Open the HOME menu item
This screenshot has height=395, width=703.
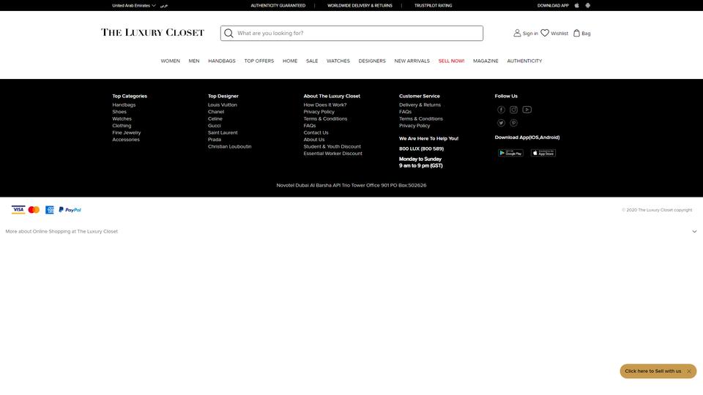(x=290, y=61)
